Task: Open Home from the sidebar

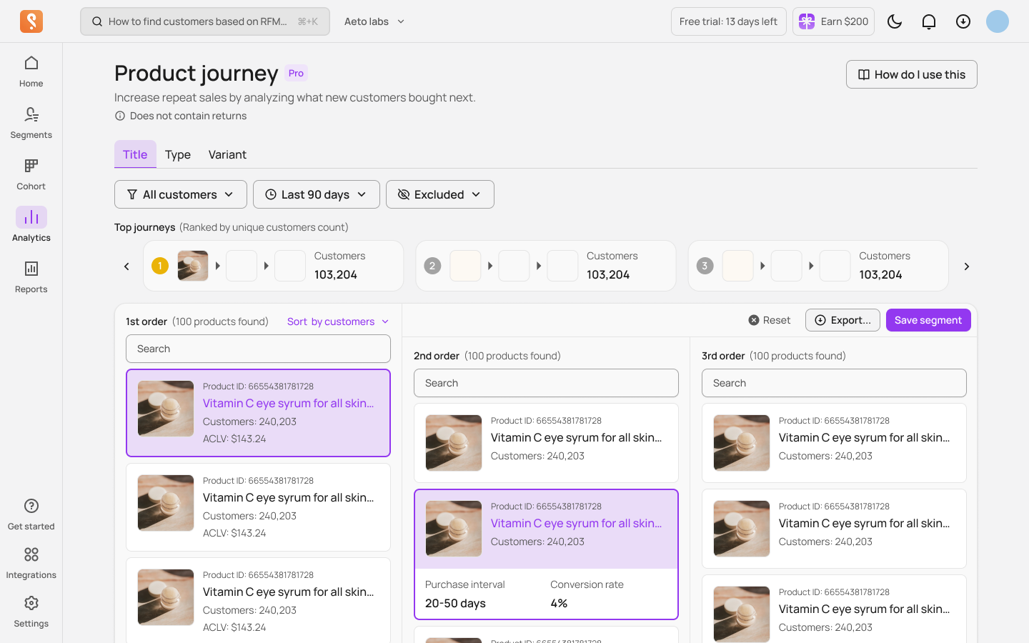Action: pos(31,71)
